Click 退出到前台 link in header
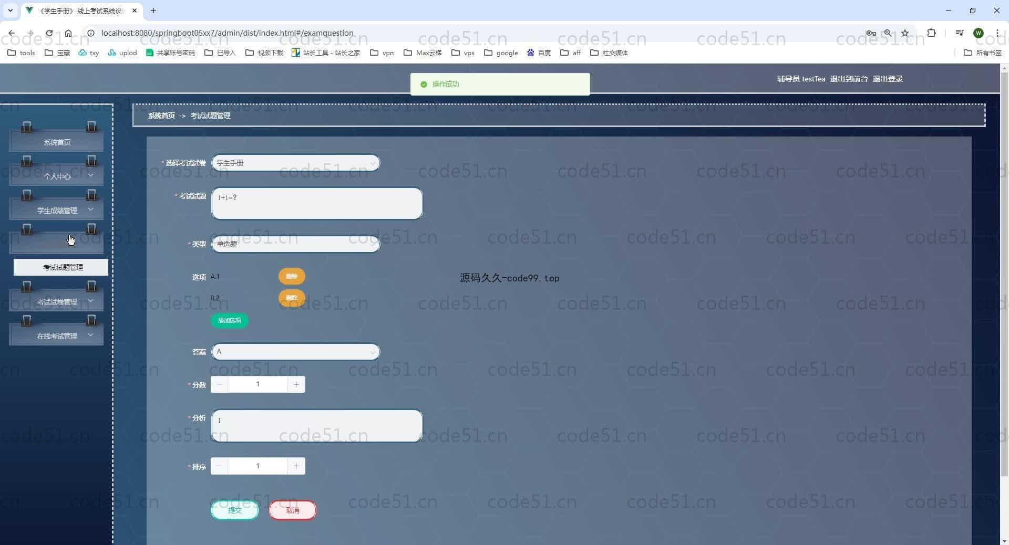 click(849, 79)
